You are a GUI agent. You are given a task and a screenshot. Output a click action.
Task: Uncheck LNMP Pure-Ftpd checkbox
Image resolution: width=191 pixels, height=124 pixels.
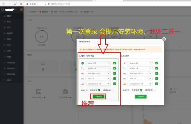(115, 73)
